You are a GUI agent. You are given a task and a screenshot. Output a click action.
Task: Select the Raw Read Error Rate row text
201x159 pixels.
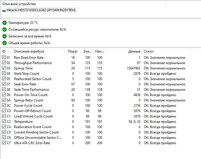(29, 58)
